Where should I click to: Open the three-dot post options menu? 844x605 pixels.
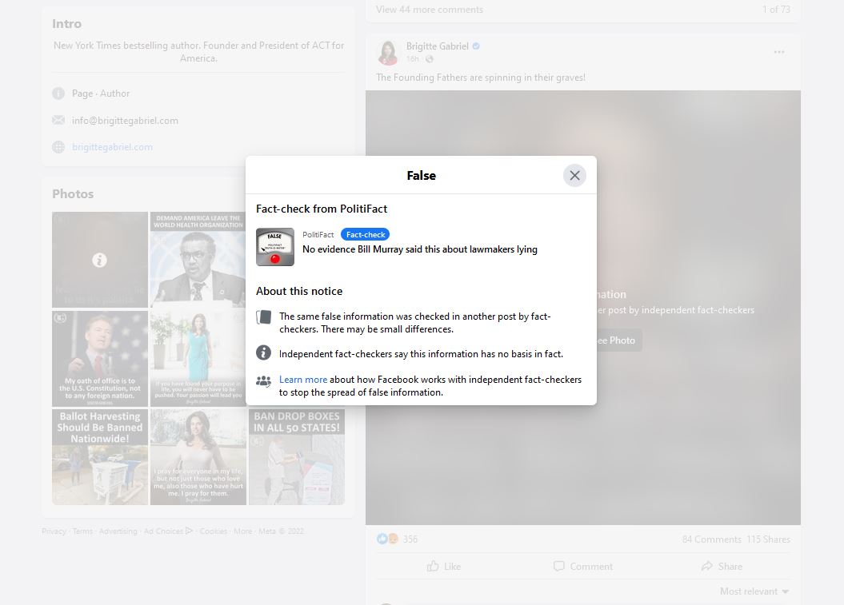click(x=778, y=53)
